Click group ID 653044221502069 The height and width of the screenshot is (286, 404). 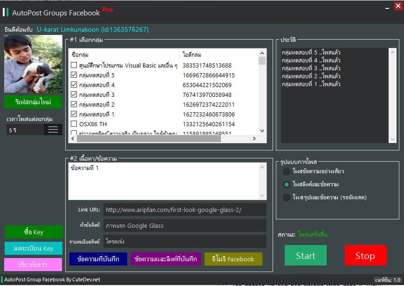coord(207,85)
